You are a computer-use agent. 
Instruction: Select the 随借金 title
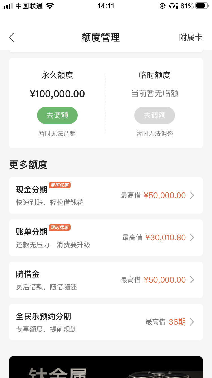tap(28, 274)
